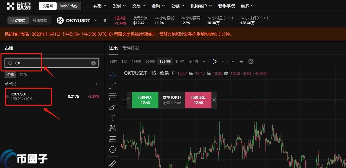This screenshot has width=346, height=168.
Task: Click market buy 市价买入 12.43
Action: click(145, 100)
